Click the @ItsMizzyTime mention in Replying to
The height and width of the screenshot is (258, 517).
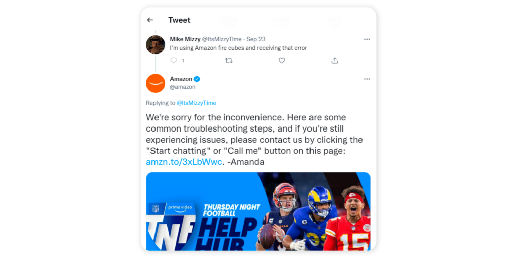point(196,103)
